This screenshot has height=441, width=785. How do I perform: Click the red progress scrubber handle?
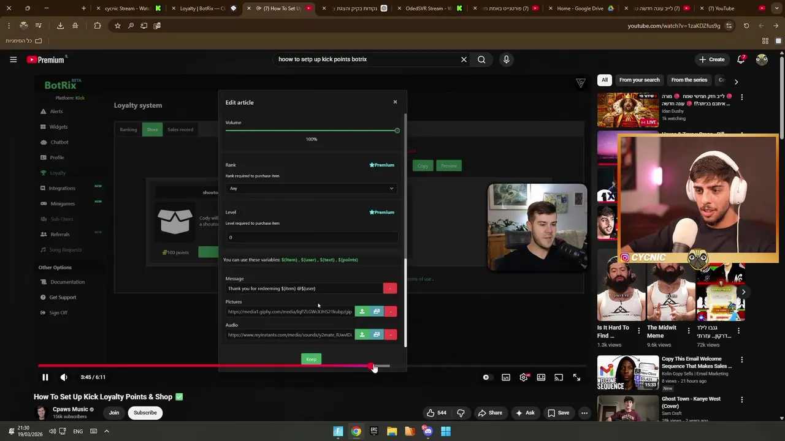click(372, 366)
